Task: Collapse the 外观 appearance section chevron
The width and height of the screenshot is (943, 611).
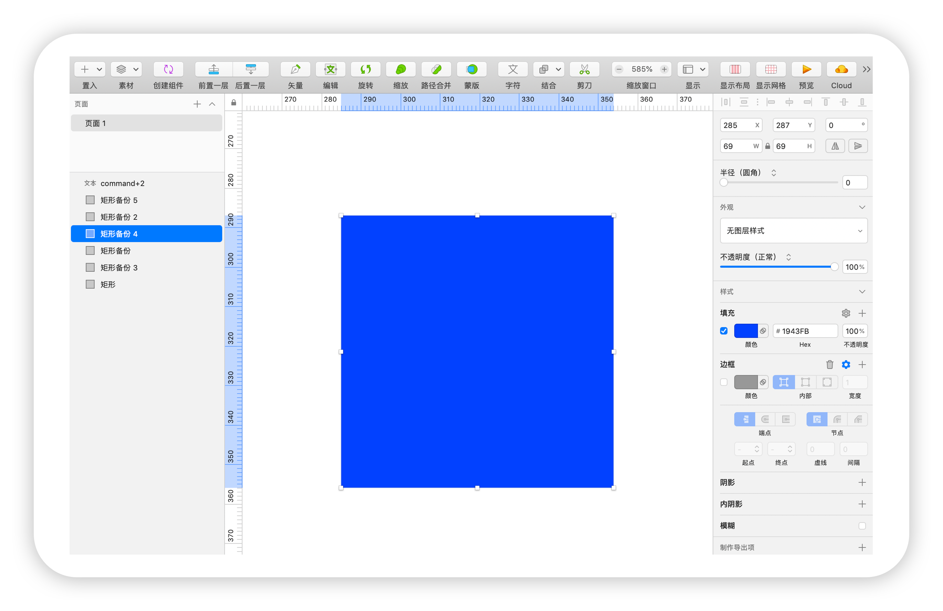Action: [862, 207]
